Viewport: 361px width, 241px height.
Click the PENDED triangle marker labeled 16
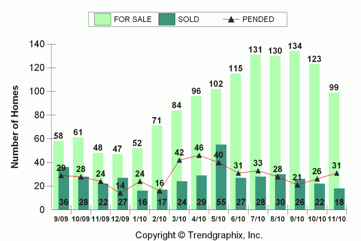coord(160,191)
